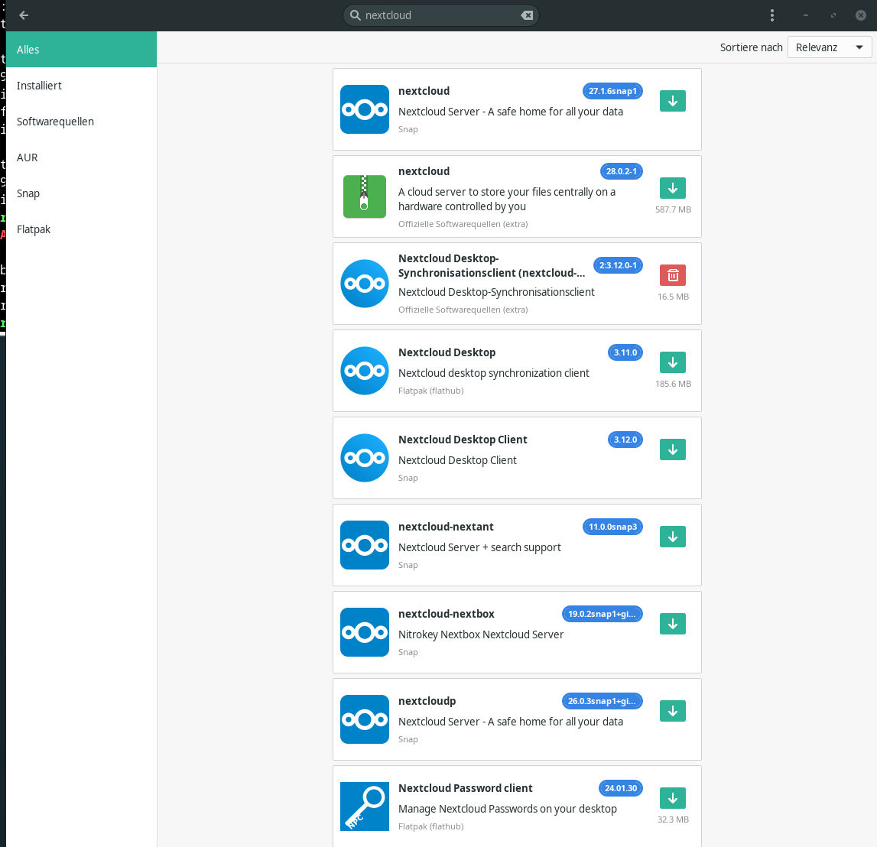
Task: Install the nextcloudp snap package
Action: click(672, 711)
